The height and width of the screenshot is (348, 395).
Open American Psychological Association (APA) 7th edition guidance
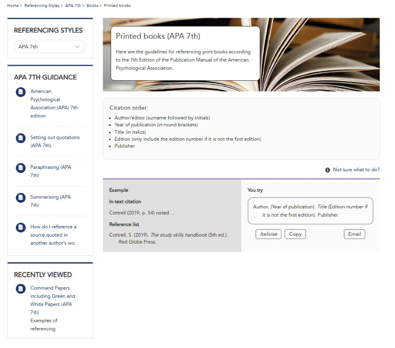pyautogui.click(x=54, y=103)
